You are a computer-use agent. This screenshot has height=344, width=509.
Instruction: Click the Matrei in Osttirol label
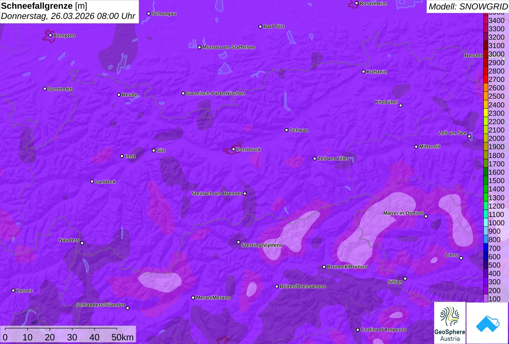tap(403, 213)
